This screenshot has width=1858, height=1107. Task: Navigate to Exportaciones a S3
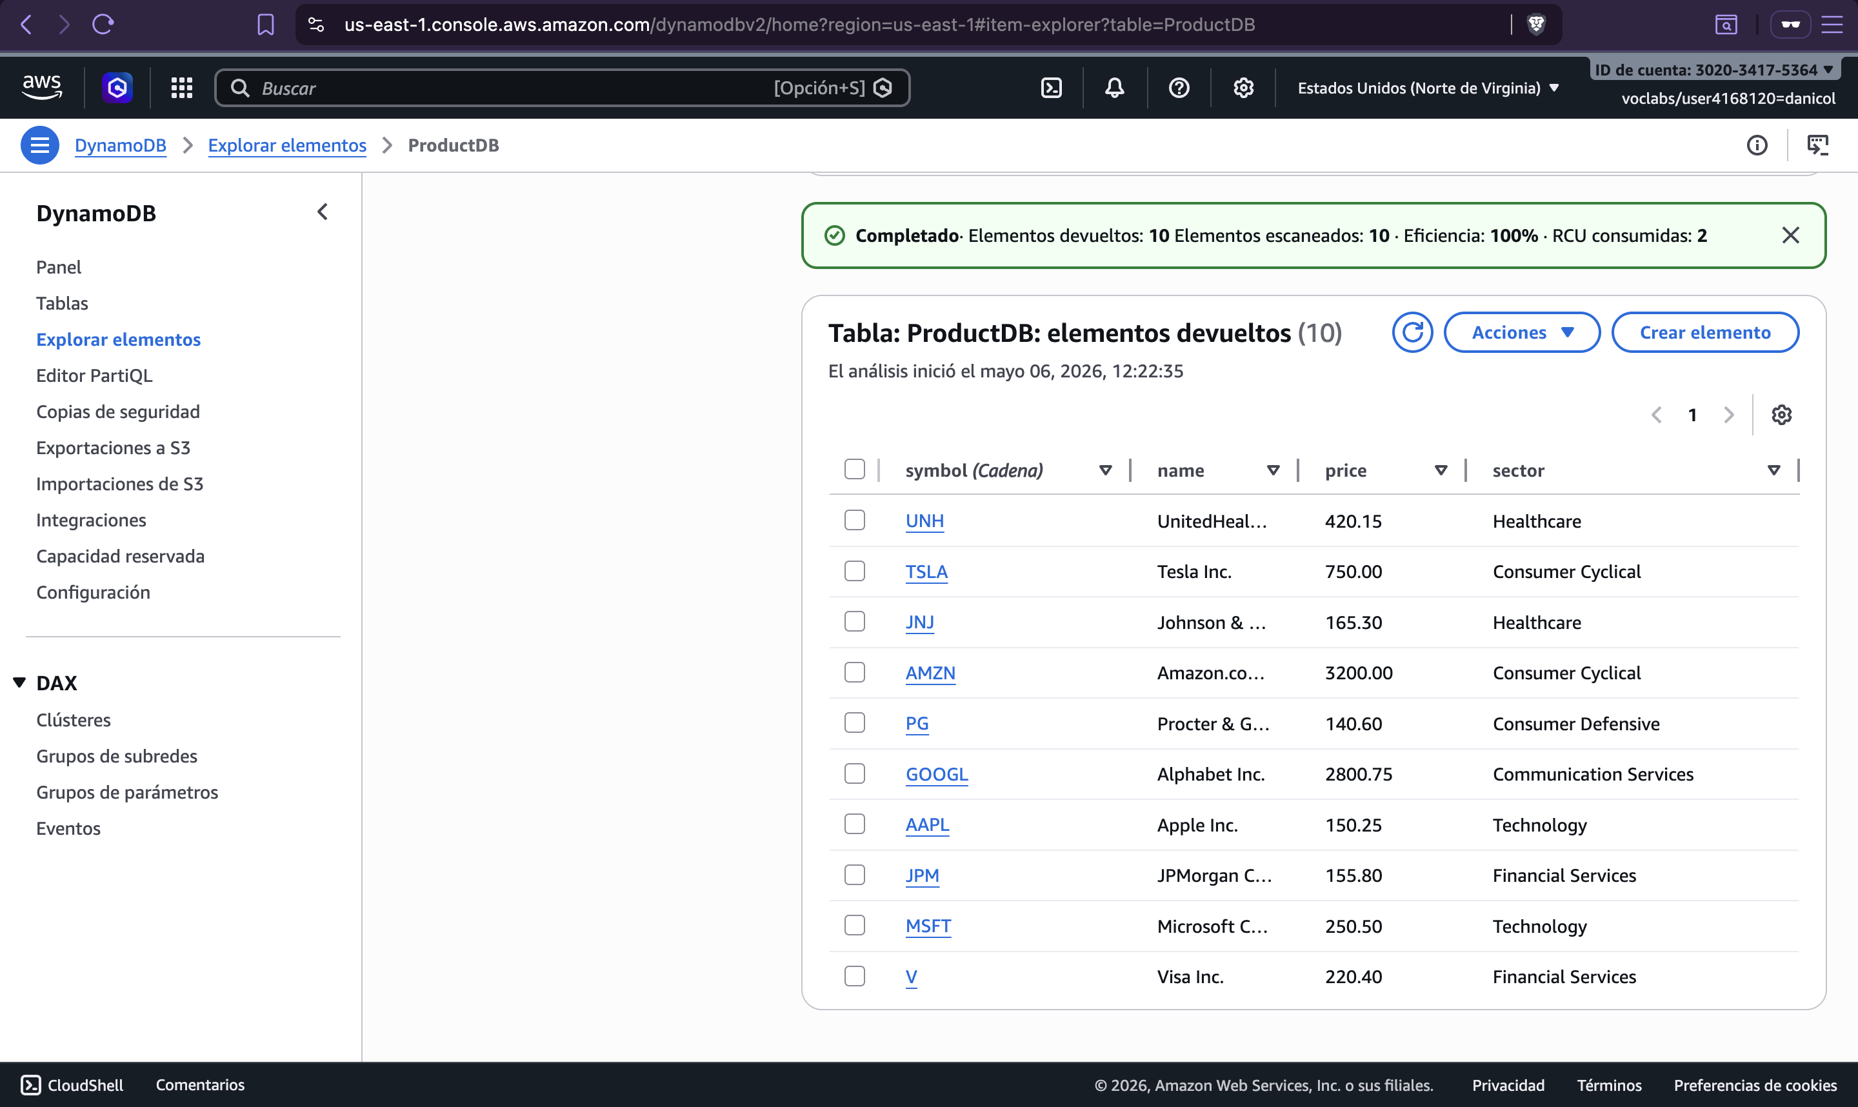(114, 448)
